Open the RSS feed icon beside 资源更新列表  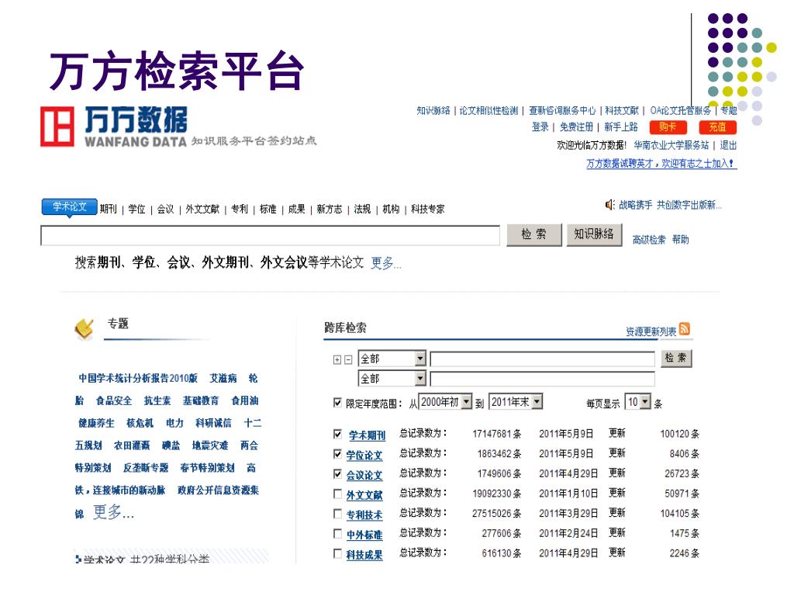[685, 328]
